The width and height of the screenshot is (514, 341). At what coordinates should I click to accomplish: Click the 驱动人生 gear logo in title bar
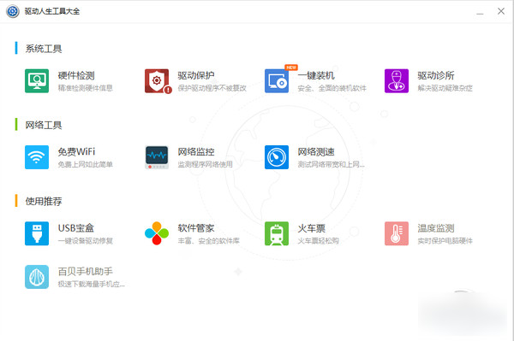(13, 11)
